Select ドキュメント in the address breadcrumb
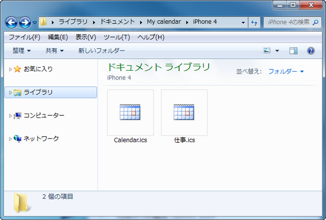 point(117,22)
